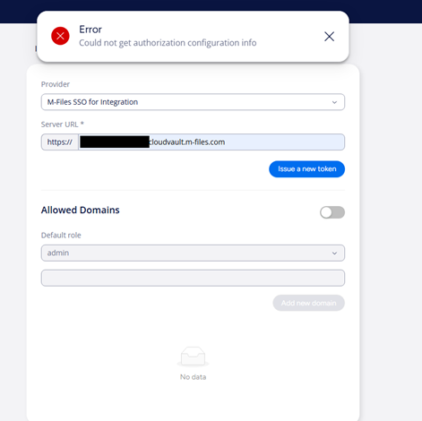
Task: Click the empty domain input field
Action: click(193, 278)
